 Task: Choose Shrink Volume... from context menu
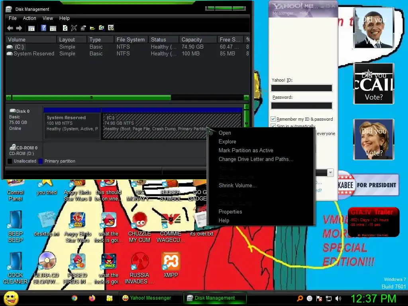261,185
